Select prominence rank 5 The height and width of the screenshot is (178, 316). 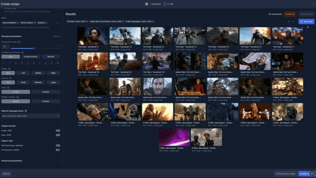[27, 63]
